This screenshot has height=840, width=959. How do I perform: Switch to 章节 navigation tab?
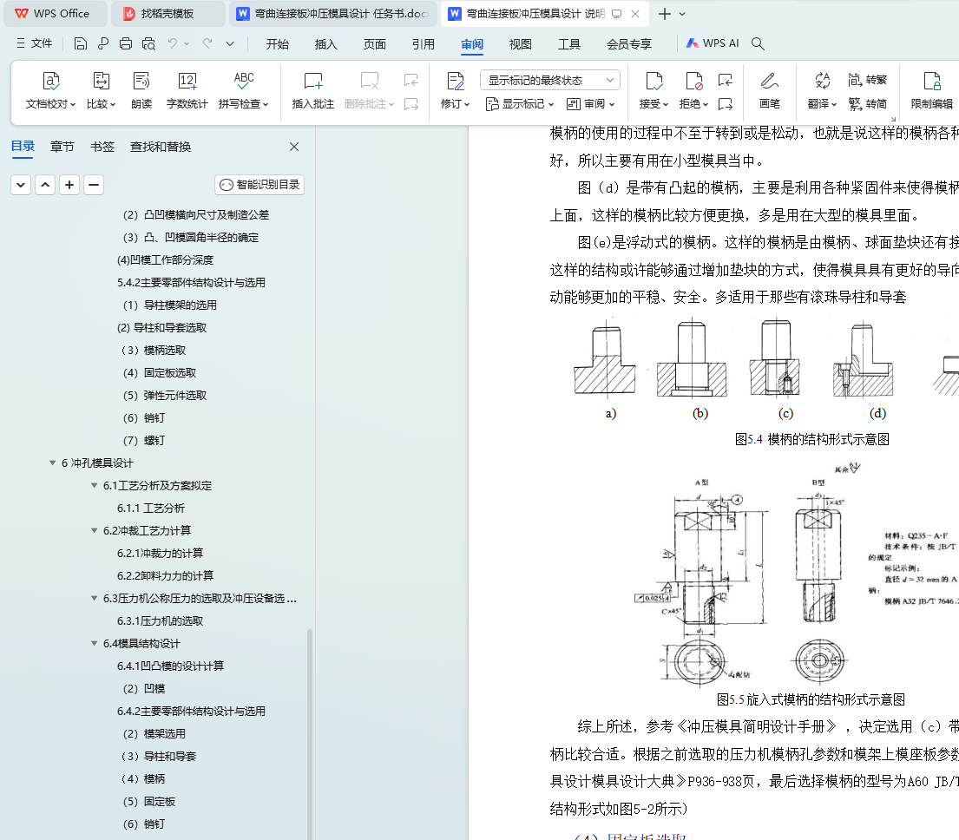pos(62,147)
